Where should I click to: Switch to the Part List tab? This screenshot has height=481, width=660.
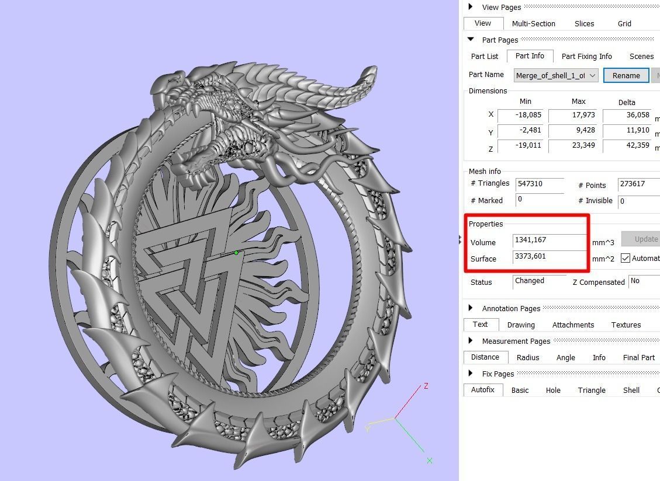click(x=485, y=57)
